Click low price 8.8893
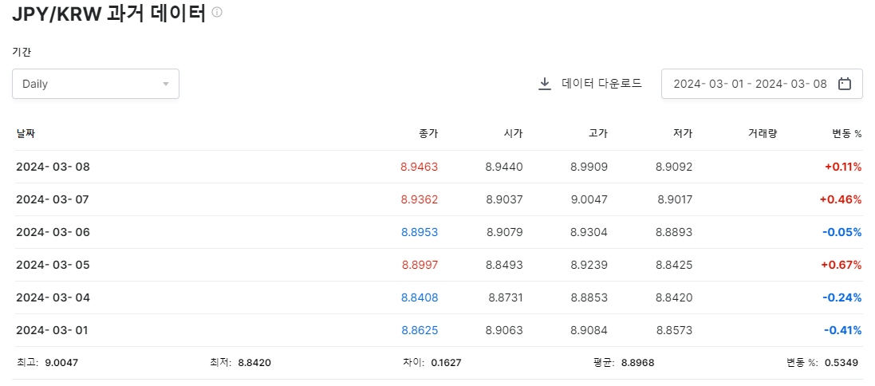This screenshot has height=386, width=875. 674,232
